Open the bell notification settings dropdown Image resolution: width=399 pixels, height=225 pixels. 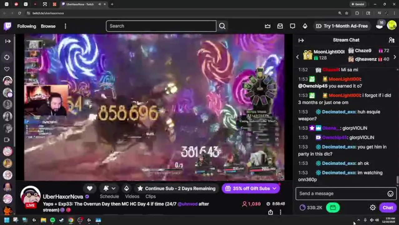coord(109,188)
